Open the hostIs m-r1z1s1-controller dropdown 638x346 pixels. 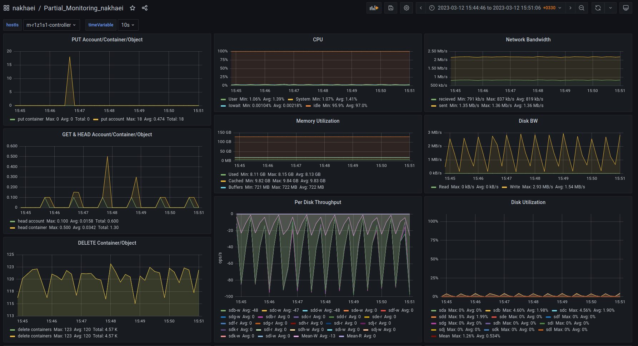pos(51,25)
